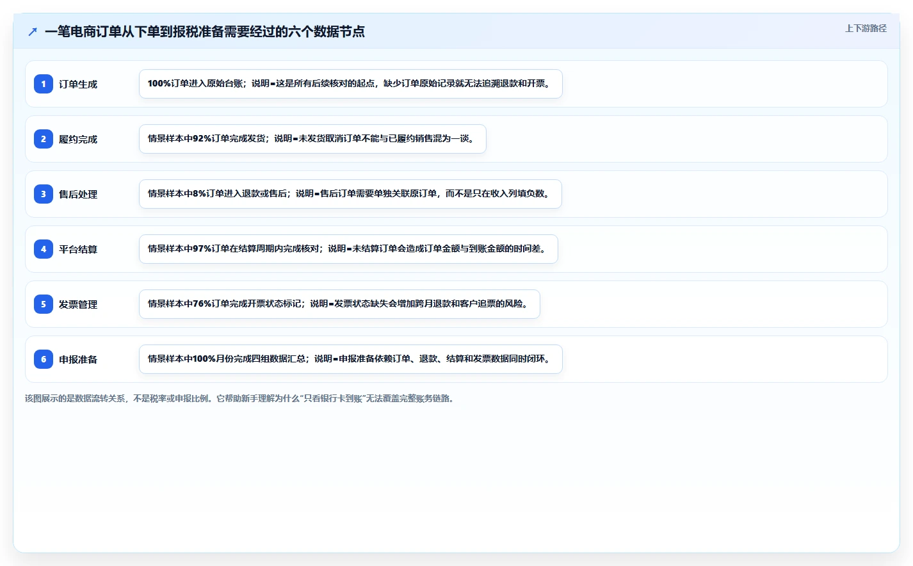Select the 申报准备 step label
The image size is (913, 566).
click(x=78, y=359)
